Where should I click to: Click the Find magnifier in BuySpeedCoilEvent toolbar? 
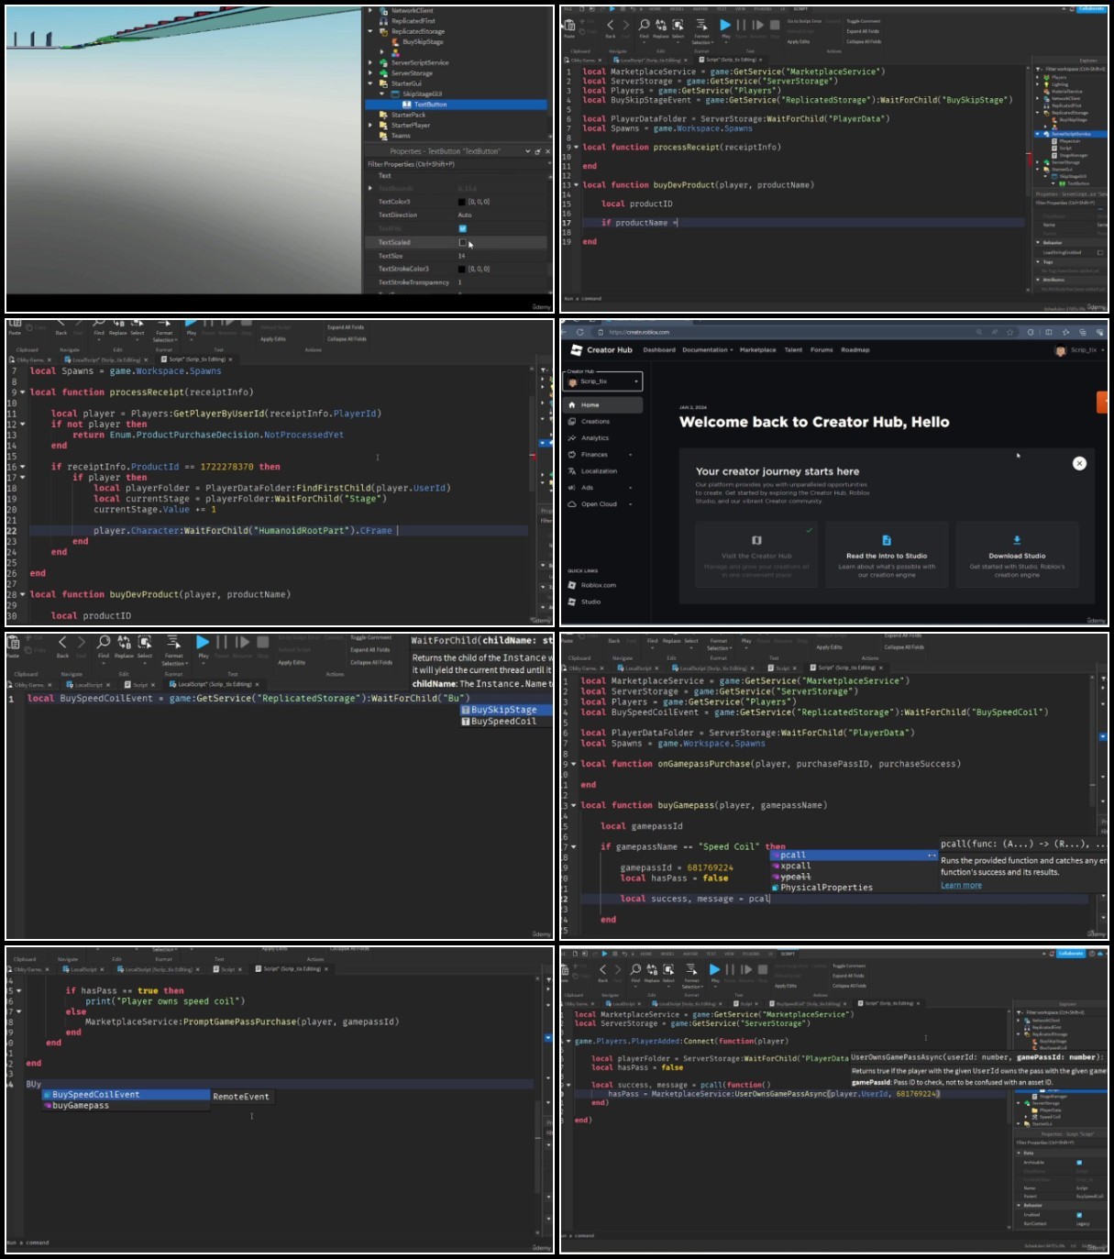[x=104, y=642]
